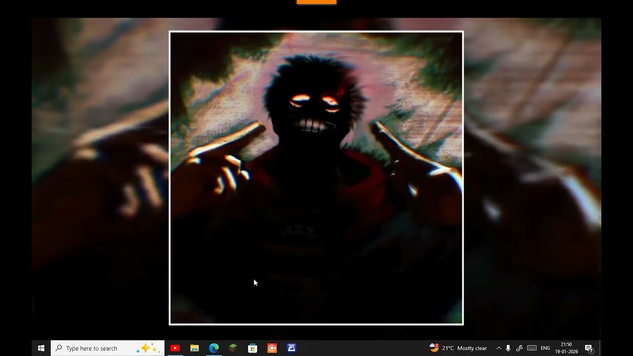633x356 pixels.
Task: Open Microsoft Store from the taskbar
Action: pyautogui.click(x=253, y=348)
